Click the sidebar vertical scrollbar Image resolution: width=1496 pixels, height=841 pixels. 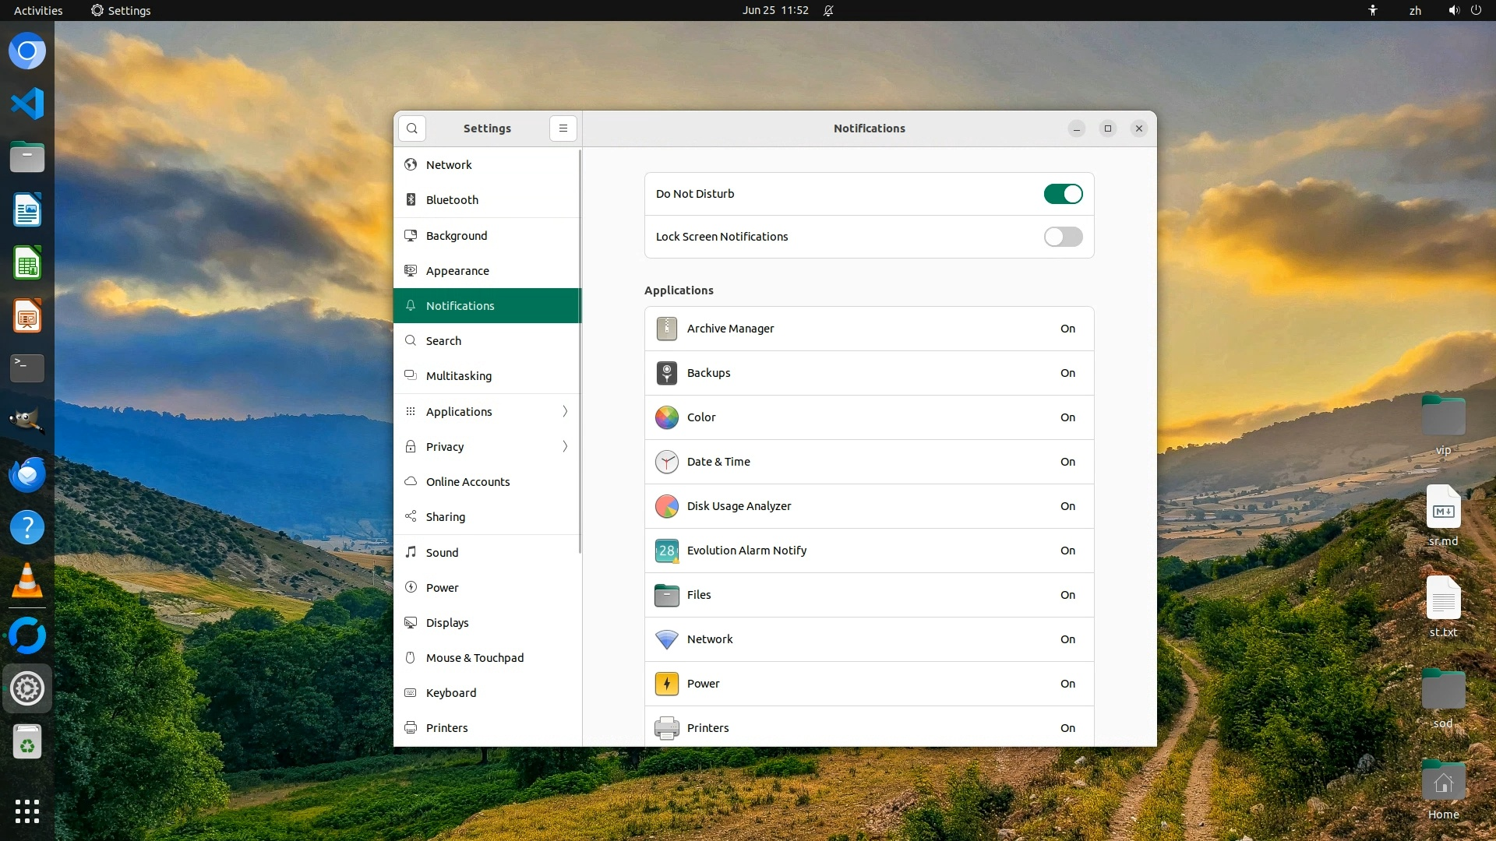click(x=580, y=350)
